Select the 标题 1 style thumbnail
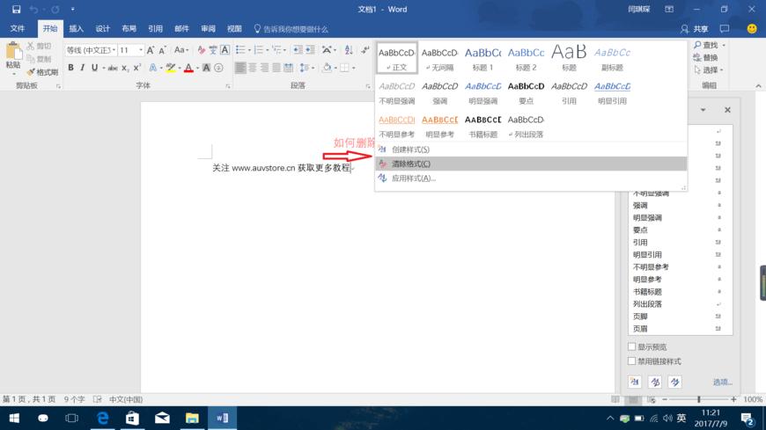Screen dimensions: 766x430 [482, 58]
